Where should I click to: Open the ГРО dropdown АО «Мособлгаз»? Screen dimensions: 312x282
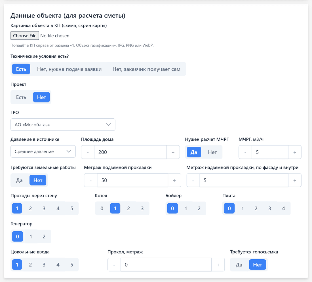point(63,125)
